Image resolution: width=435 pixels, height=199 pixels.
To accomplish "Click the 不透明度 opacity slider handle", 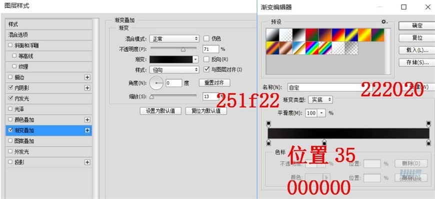I will click(183, 50).
